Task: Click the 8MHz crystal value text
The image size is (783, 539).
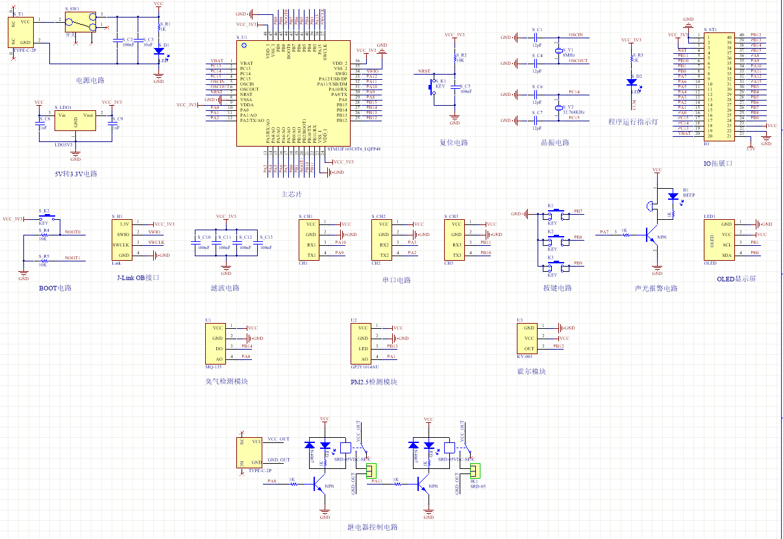Action: pos(569,55)
